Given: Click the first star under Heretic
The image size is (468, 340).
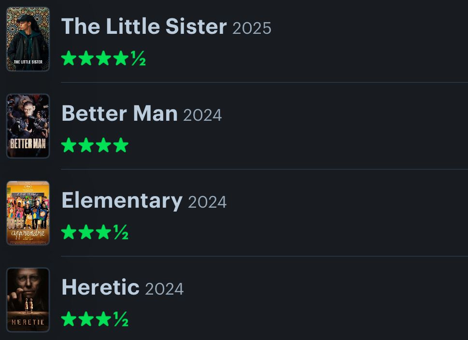Looking at the screenshot, I should click(x=69, y=319).
